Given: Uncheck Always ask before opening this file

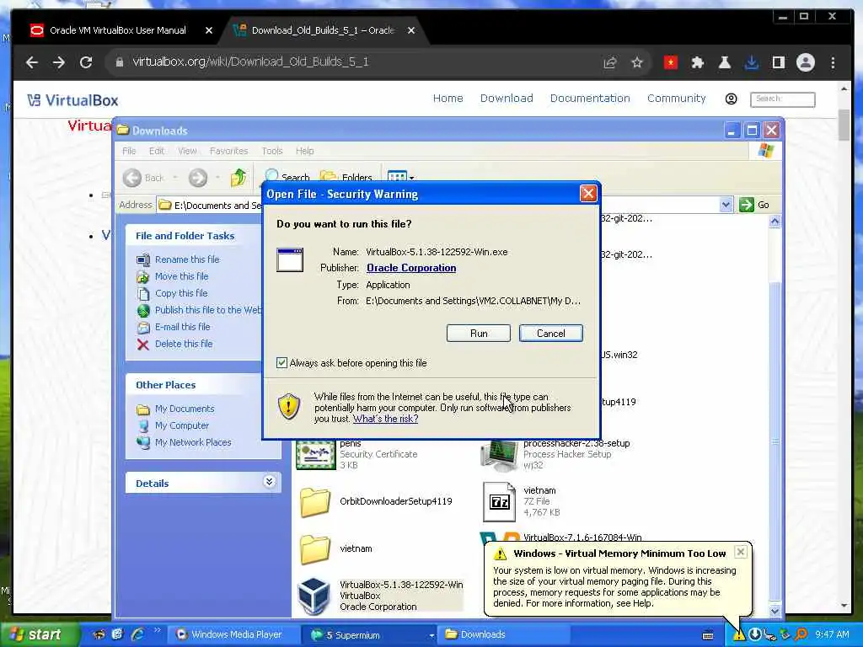Looking at the screenshot, I should point(281,362).
